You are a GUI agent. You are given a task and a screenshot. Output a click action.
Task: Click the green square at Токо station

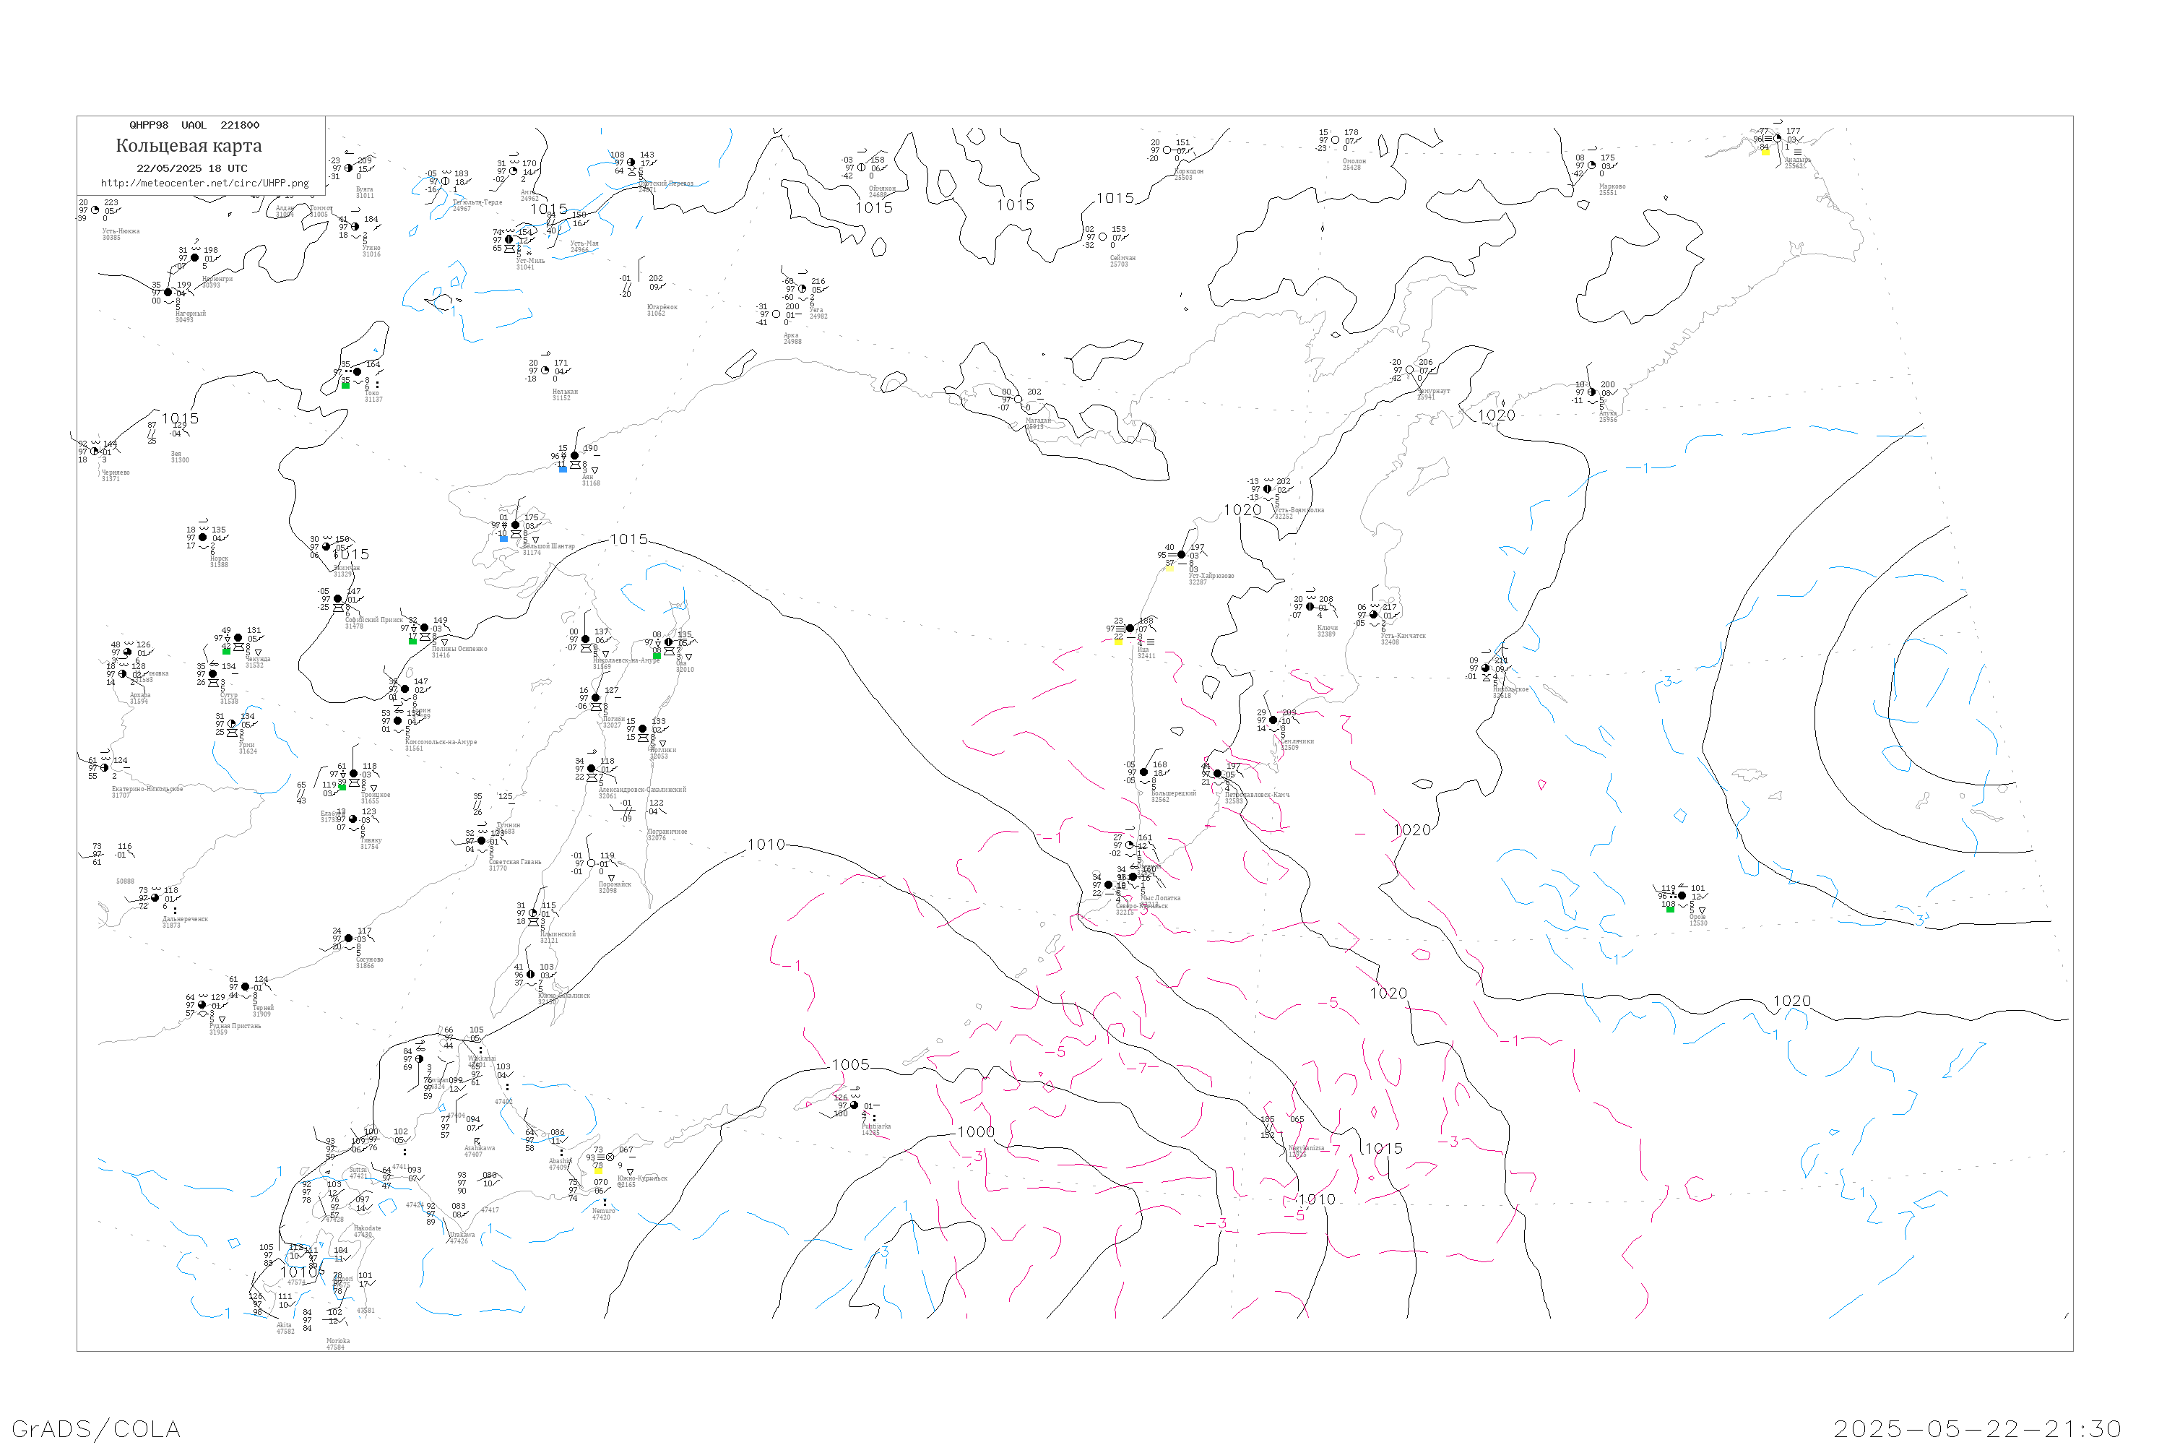pyautogui.click(x=345, y=385)
